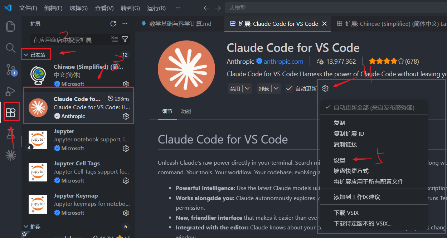
Task: Clear extensions search results icon
Action: [115, 39]
